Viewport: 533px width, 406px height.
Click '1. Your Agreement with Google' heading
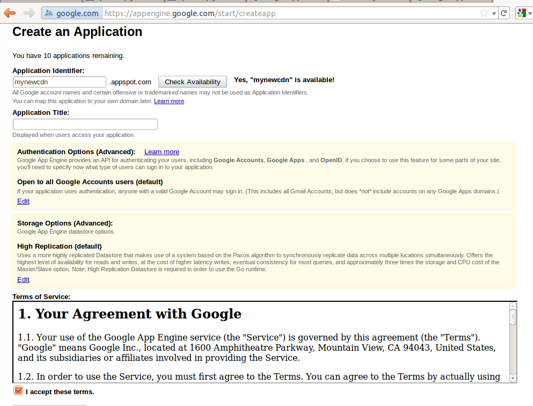coord(130,314)
